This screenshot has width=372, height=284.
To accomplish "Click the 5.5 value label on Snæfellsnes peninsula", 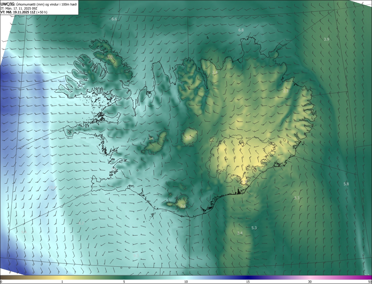I will point(70,132).
